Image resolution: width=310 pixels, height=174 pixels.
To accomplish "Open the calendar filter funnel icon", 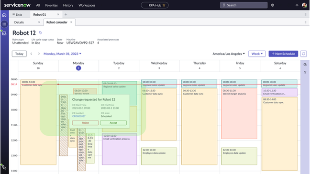I will click(305, 72).
